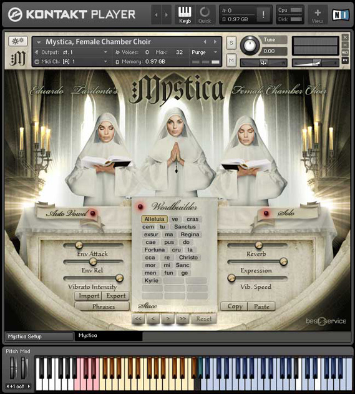This screenshot has height=394, width=355.
Task: Switch to the Mystica tab
Action: coord(109,336)
